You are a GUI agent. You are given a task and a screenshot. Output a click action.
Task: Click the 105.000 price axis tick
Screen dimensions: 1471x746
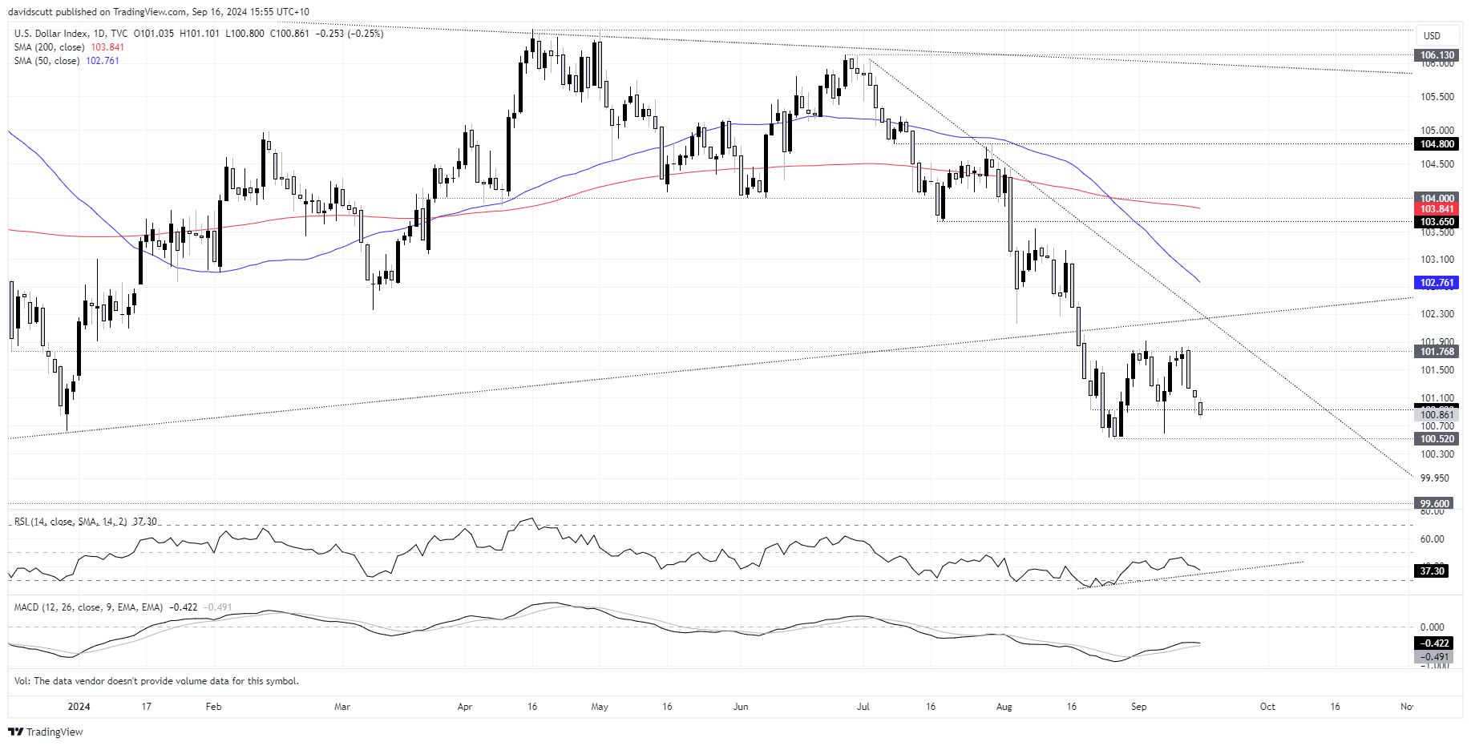click(1437, 131)
